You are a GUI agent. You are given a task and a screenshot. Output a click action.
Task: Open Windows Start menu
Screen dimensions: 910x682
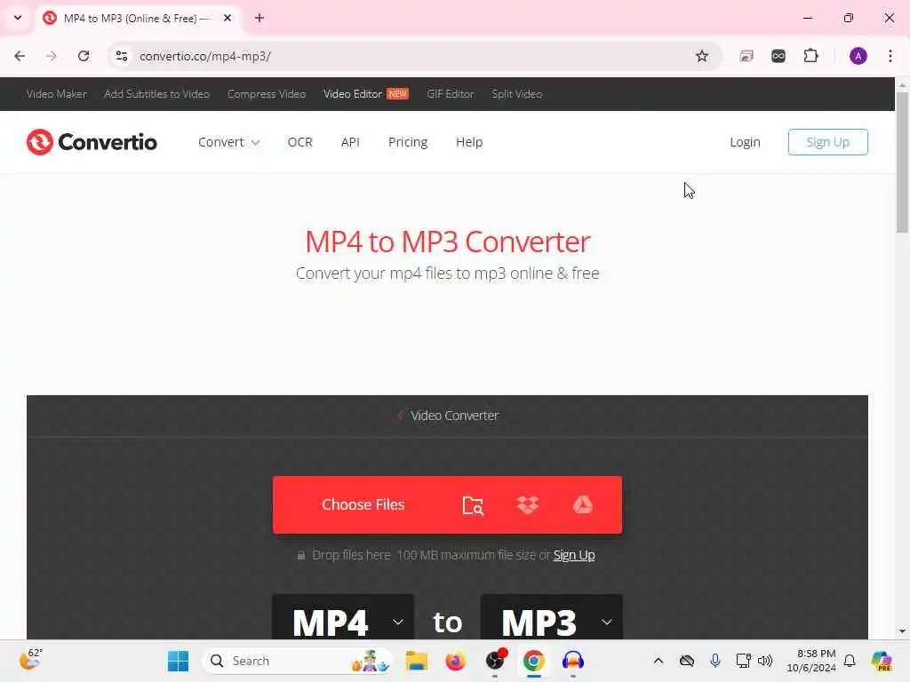pos(178,661)
